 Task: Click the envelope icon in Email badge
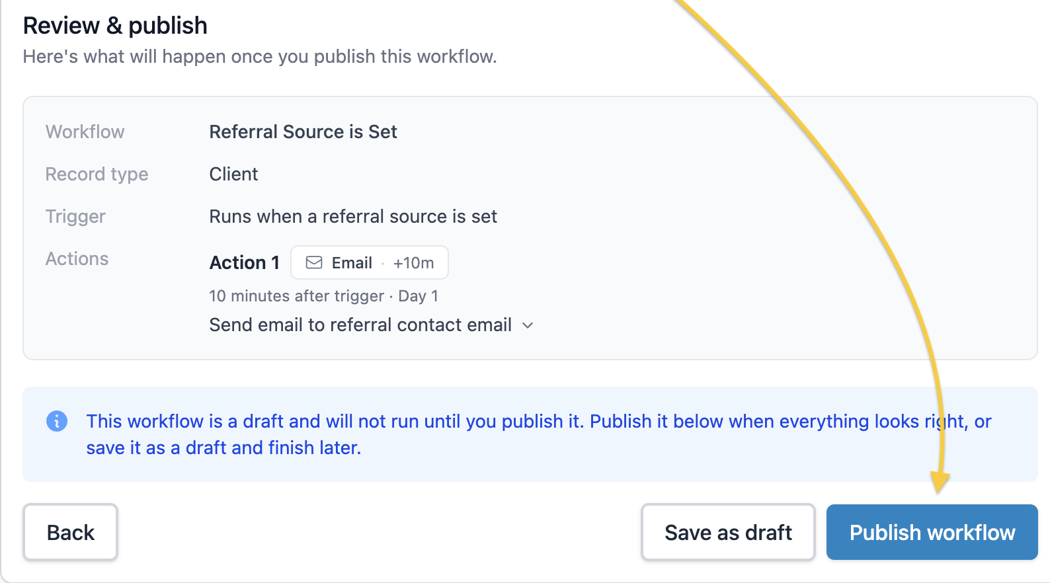(314, 262)
